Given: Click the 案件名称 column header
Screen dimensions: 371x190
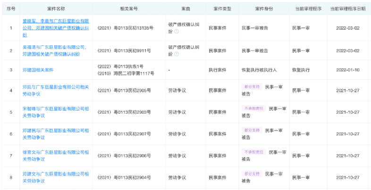Looking at the screenshot, I should (x=56, y=9).
